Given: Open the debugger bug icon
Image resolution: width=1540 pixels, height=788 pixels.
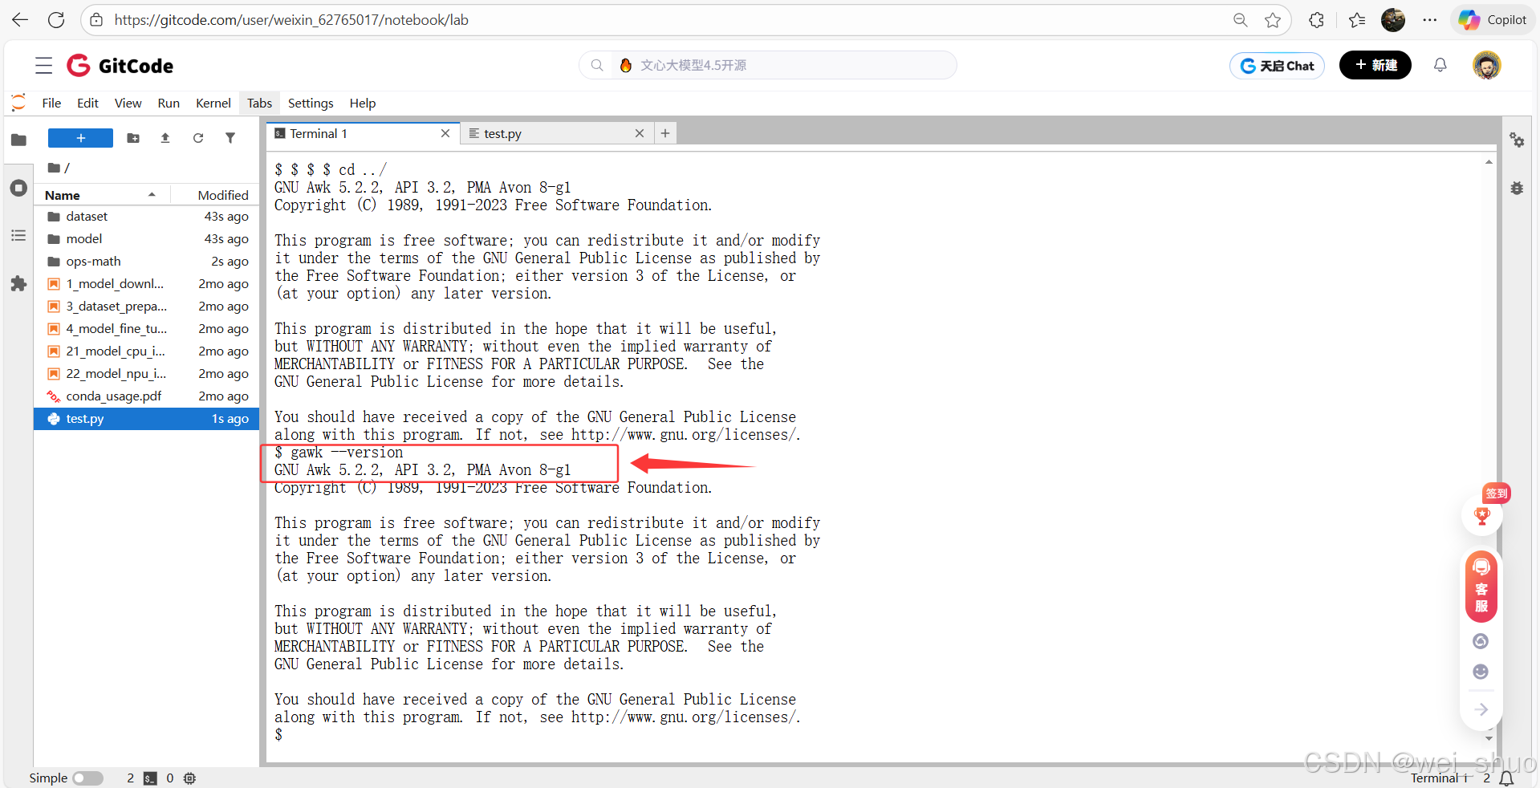Looking at the screenshot, I should click(1517, 189).
